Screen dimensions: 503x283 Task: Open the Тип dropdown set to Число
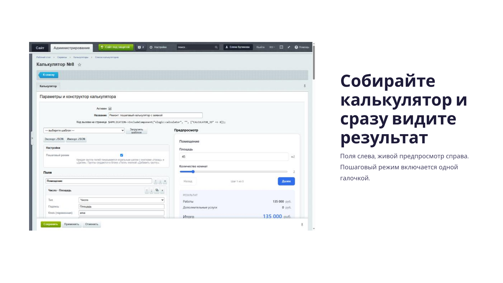click(122, 200)
